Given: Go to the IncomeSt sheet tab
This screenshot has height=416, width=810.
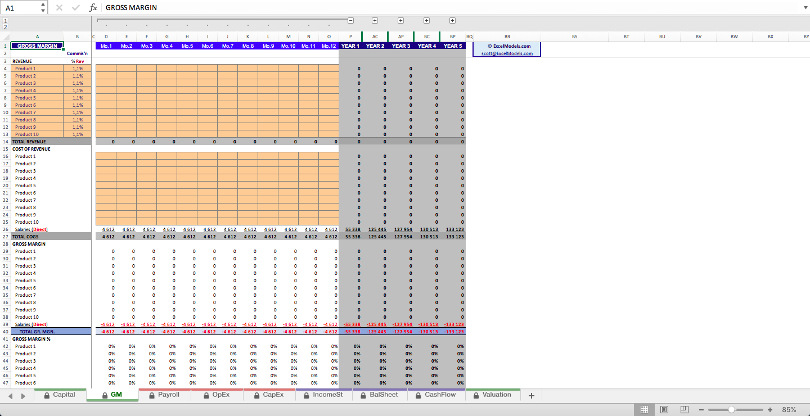Looking at the screenshot, I should [323, 395].
